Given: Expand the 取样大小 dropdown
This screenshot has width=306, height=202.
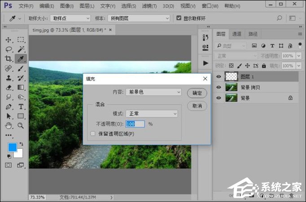Looking at the screenshot, I should (70, 18).
